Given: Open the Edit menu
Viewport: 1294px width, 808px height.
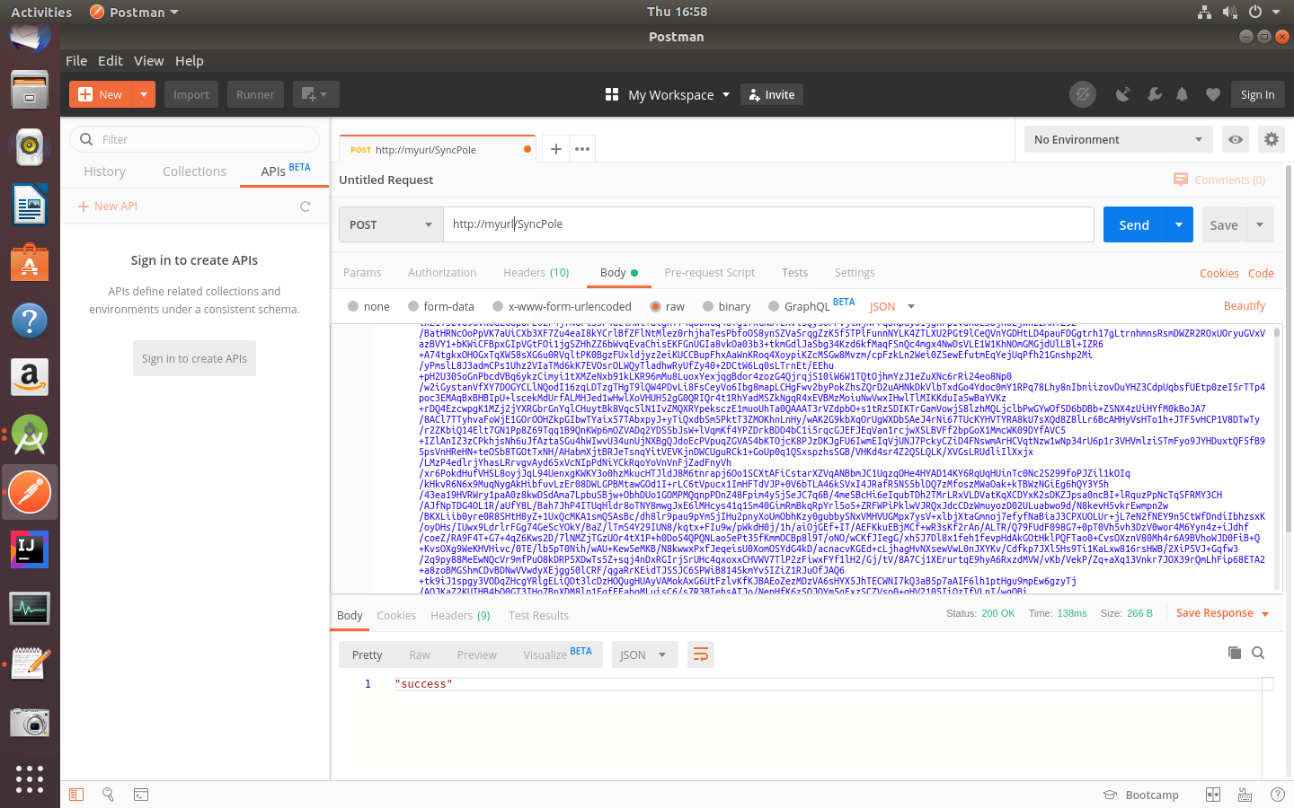Looking at the screenshot, I should coord(111,60).
